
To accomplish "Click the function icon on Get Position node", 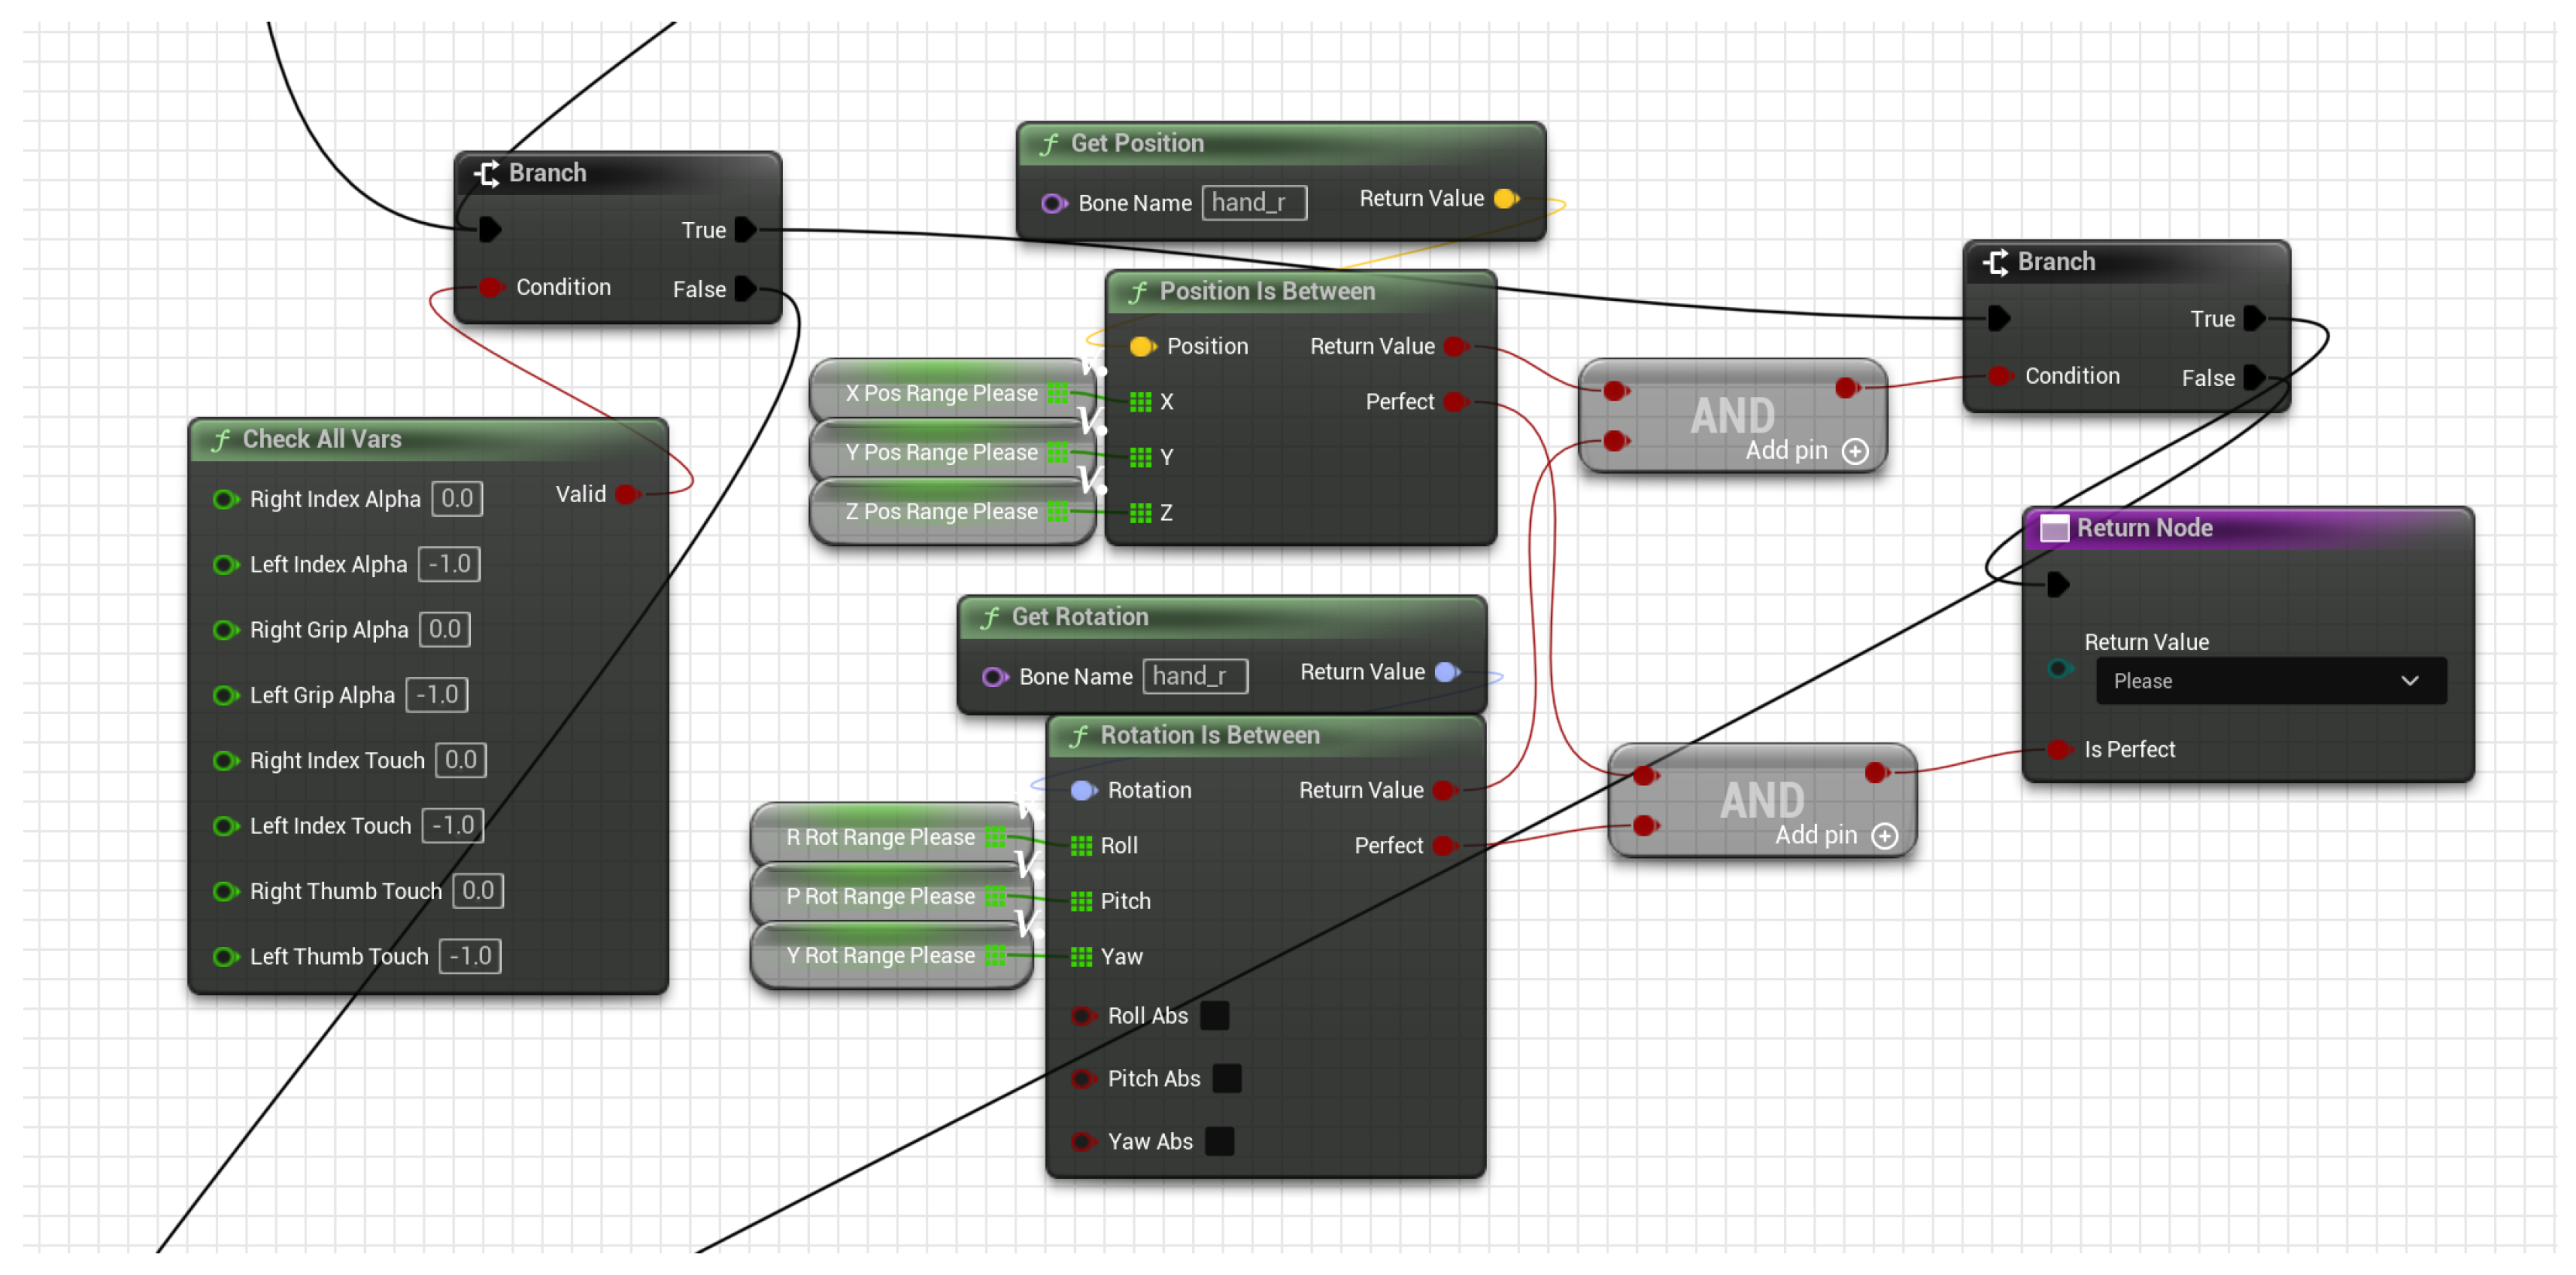I will 1049,144.
